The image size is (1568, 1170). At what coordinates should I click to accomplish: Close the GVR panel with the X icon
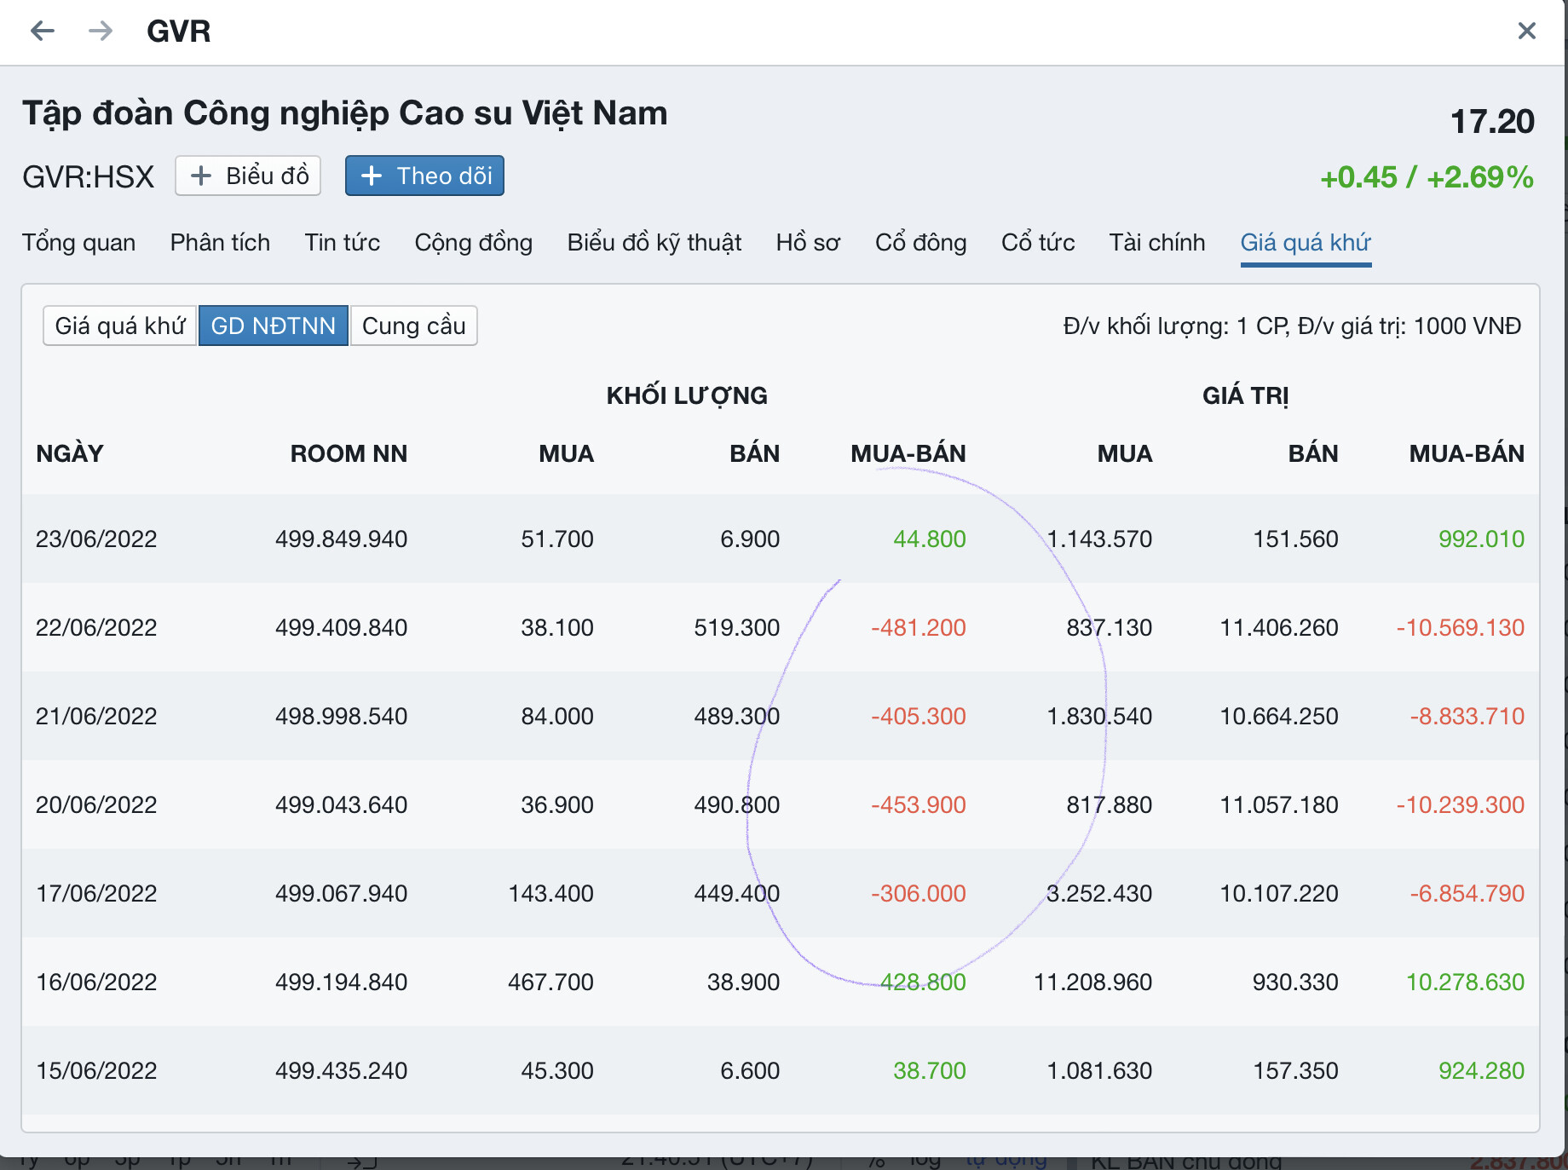tap(1526, 32)
